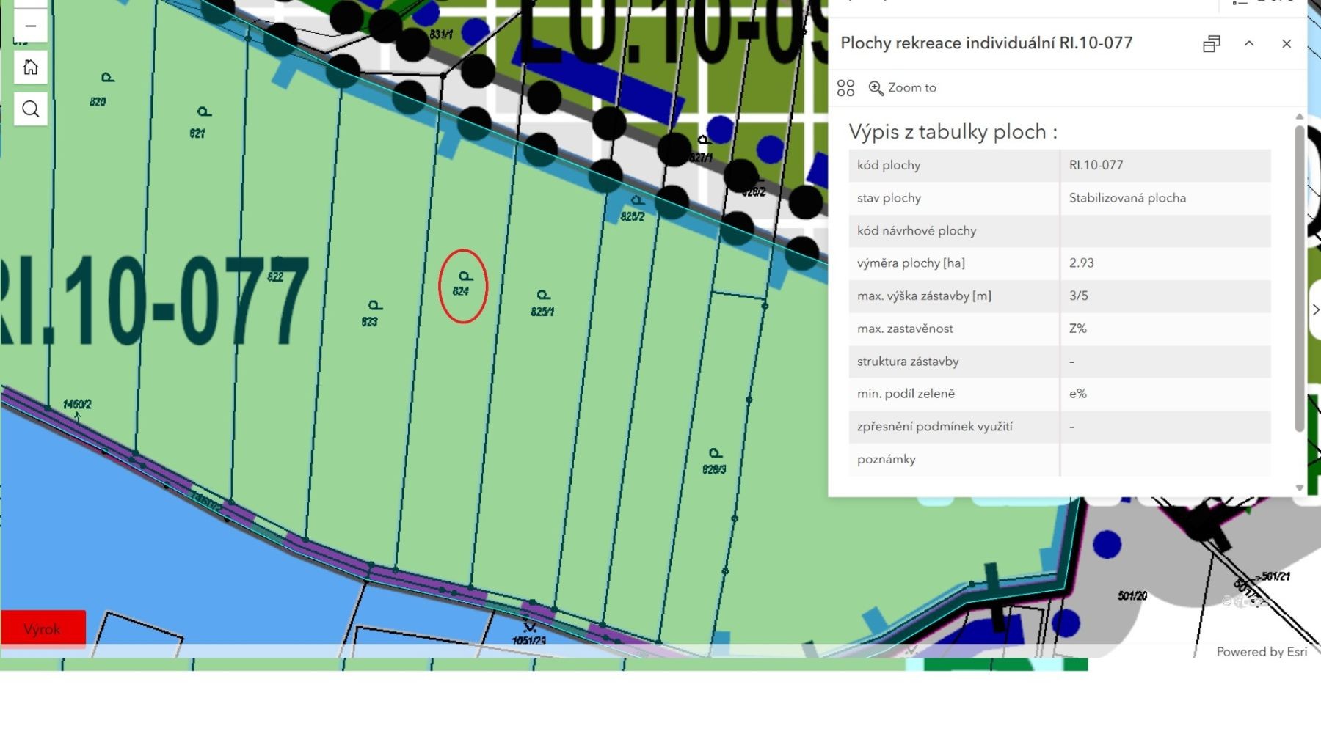This screenshot has width=1321, height=734.
Task: Go to the default map extent home
Action: tap(30, 67)
